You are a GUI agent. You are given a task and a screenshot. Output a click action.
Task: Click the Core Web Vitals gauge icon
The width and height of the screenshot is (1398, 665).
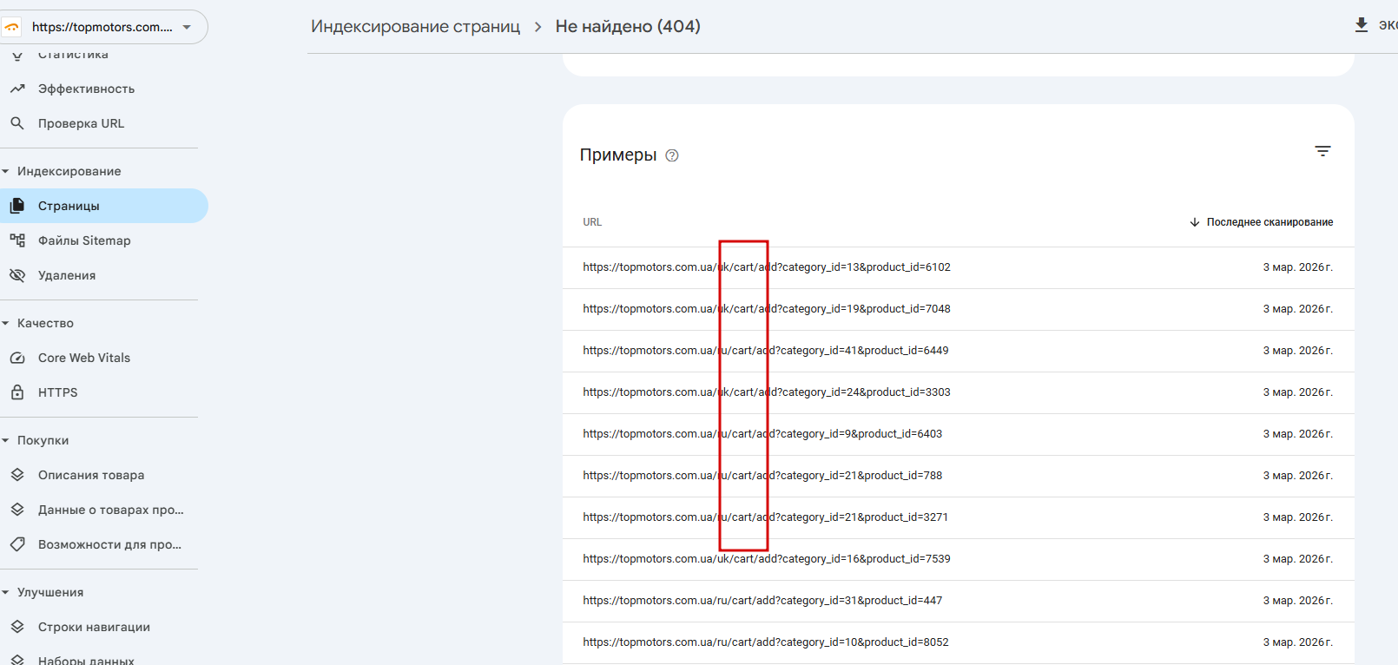point(17,358)
